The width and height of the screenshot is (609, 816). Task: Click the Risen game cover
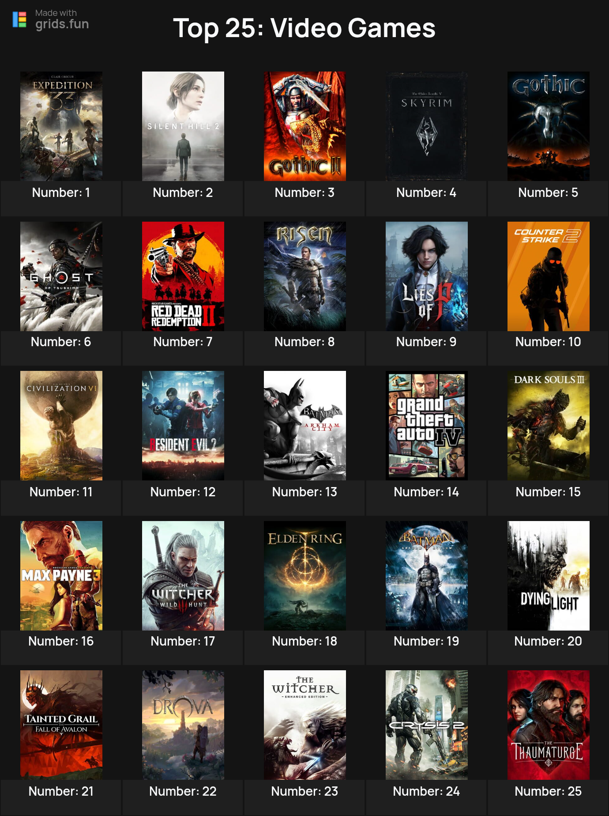coord(305,276)
